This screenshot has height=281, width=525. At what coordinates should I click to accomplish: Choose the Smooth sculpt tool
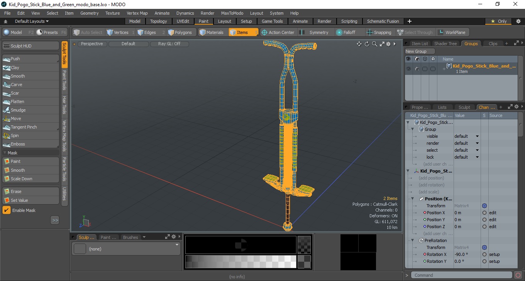pos(31,76)
